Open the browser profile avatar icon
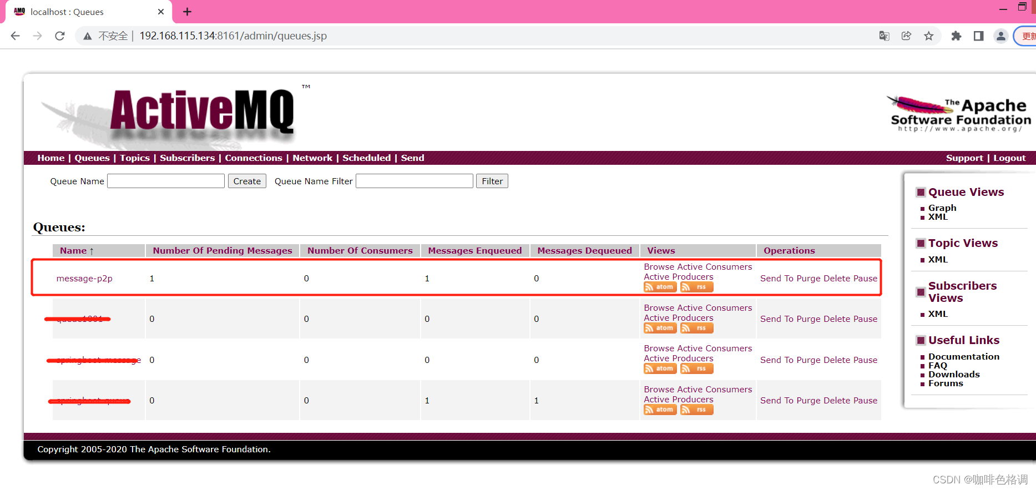 click(x=1000, y=36)
